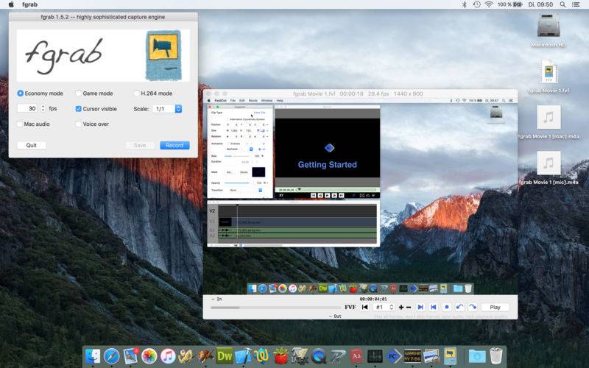Click the fps stepper arrows

(x=43, y=109)
